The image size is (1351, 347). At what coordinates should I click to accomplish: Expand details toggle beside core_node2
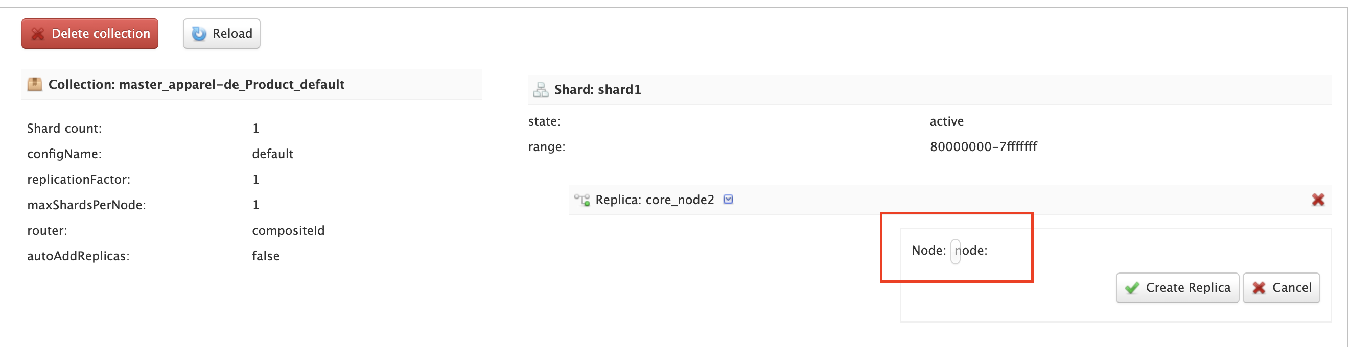click(728, 199)
